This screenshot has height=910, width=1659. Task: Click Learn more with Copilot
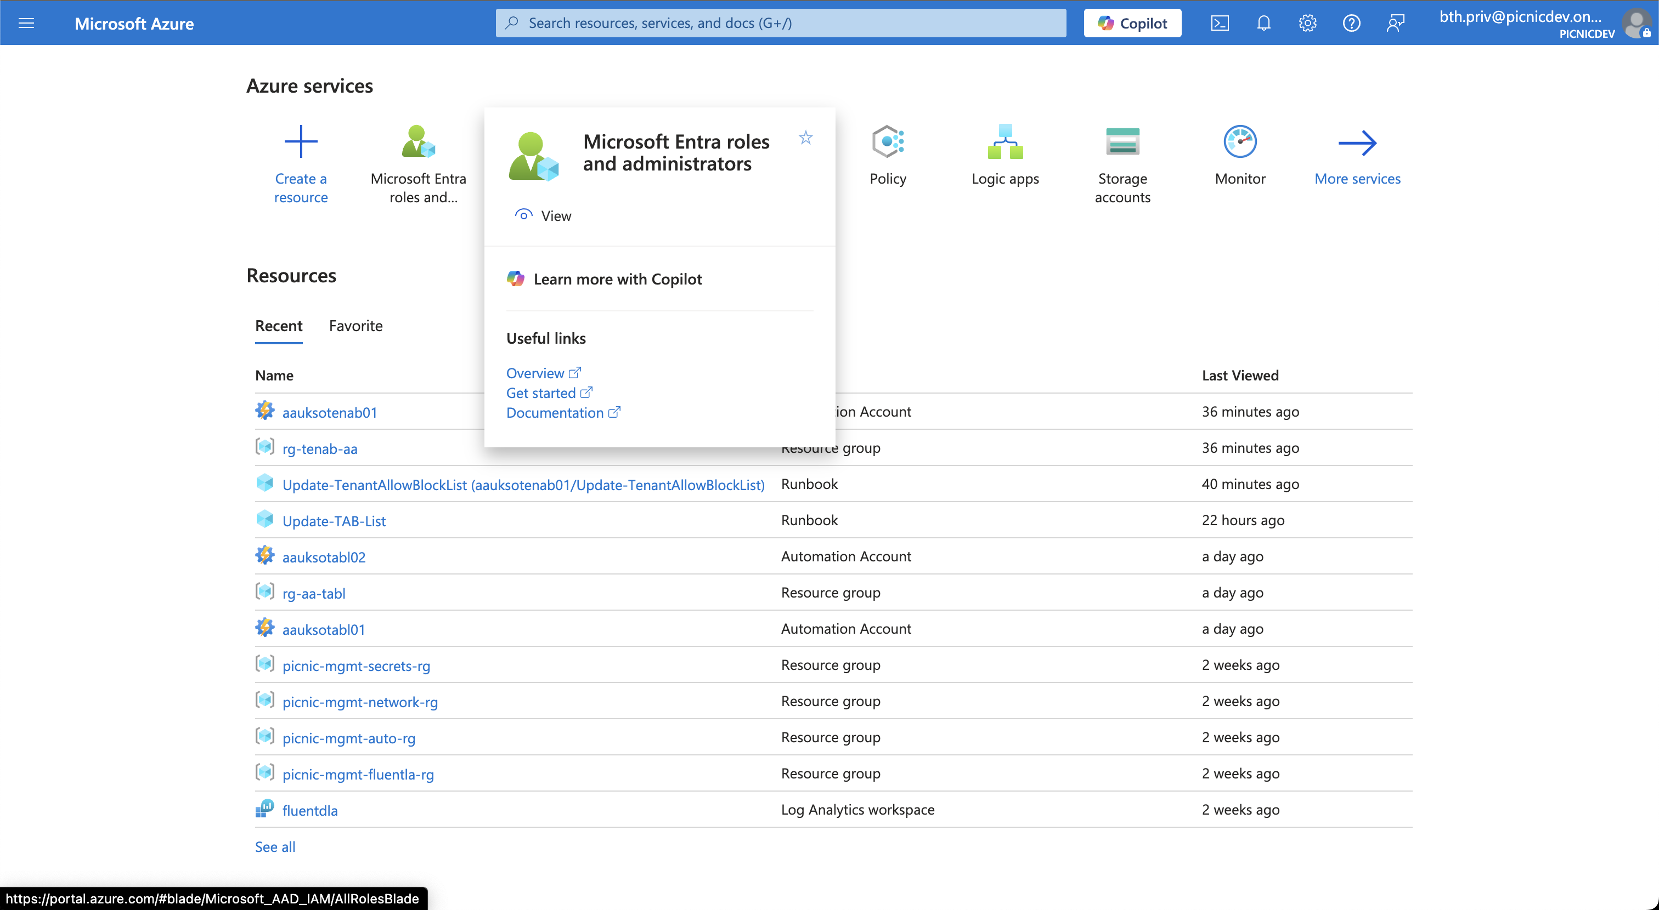(x=618, y=278)
